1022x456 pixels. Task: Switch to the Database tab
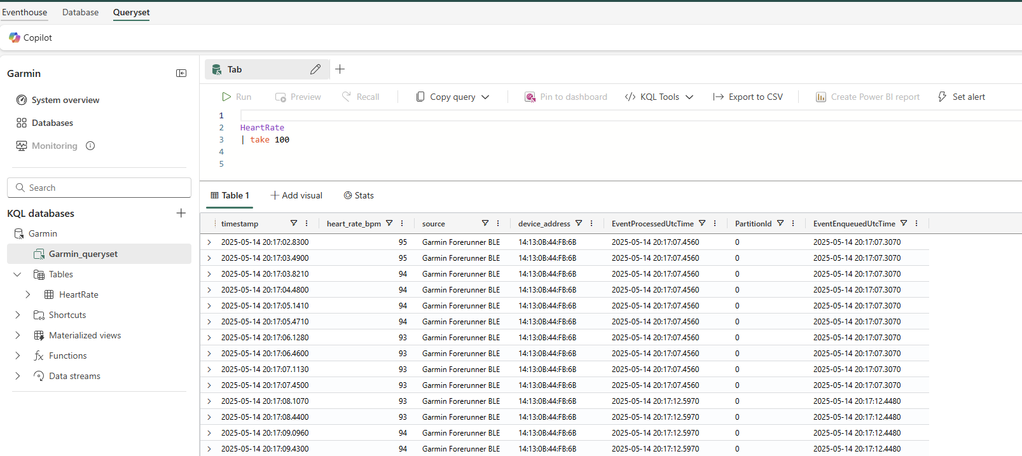tap(80, 12)
